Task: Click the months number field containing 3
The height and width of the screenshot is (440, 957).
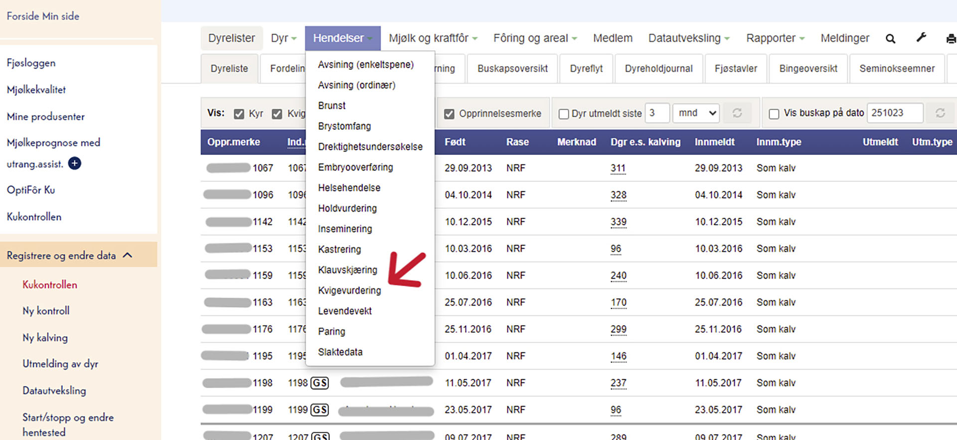Action: (657, 113)
